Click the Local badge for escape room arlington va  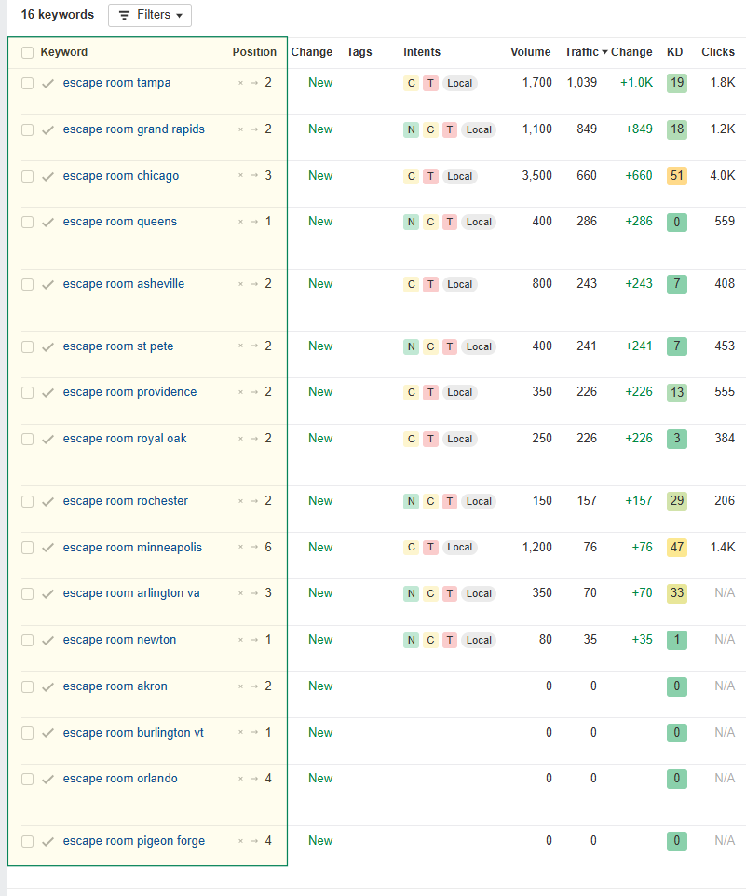coord(479,593)
